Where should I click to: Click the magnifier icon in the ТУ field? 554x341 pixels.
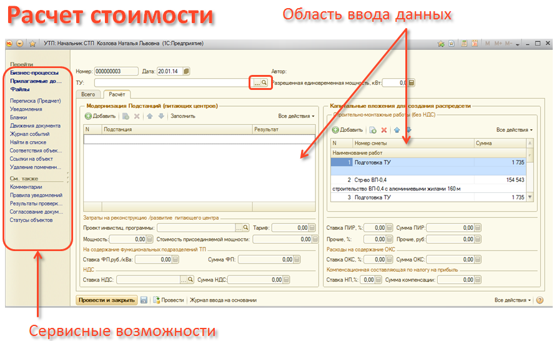click(x=264, y=82)
